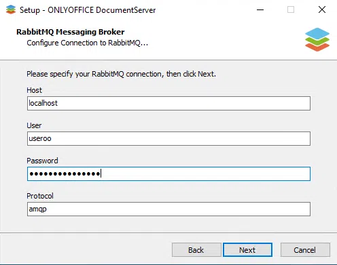Click the User label

34,125
